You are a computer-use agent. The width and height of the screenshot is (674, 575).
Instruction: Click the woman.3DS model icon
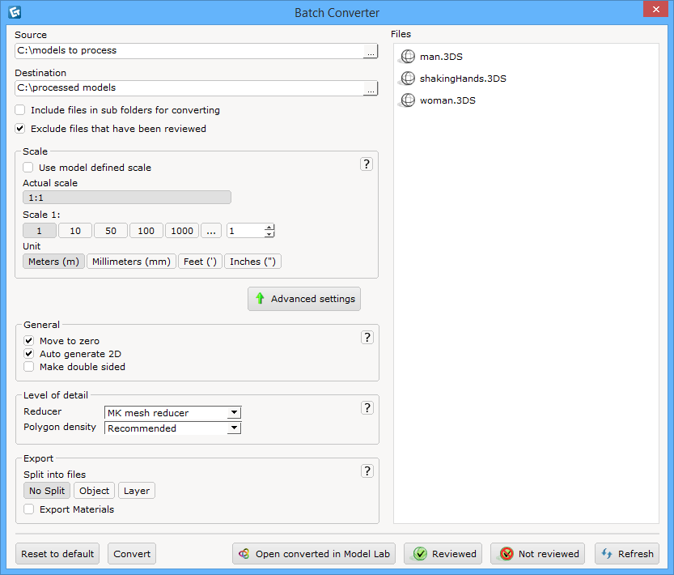(407, 100)
